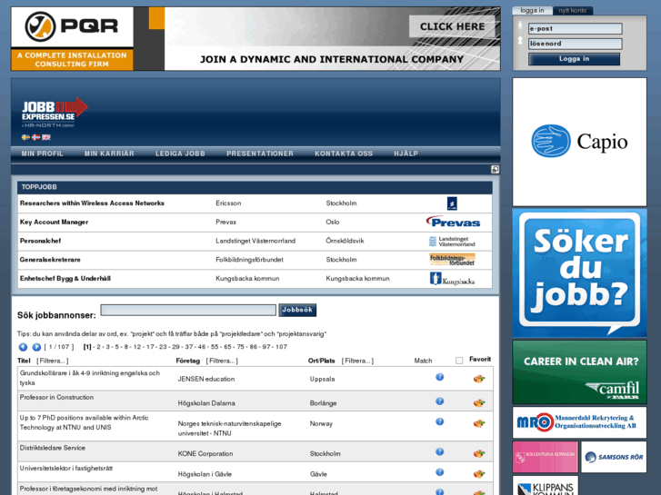Open the HJÄLP menu
This screenshot has height=495, width=661.
coord(406,153)
